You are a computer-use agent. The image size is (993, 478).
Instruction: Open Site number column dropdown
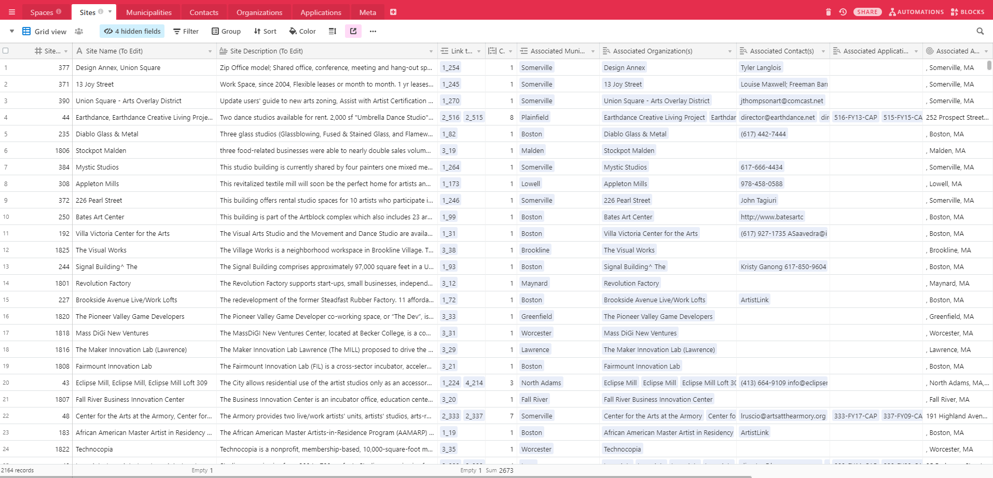pos(66,51)
